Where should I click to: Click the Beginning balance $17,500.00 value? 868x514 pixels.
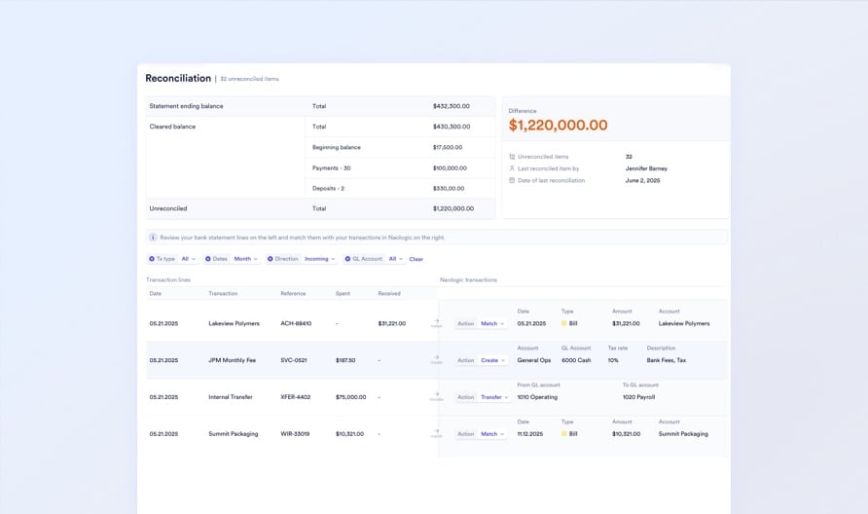tap(448, 147)
